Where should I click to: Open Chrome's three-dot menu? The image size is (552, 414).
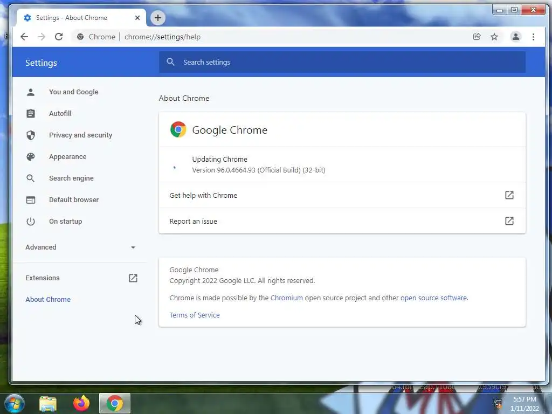[x=533, y=37]
